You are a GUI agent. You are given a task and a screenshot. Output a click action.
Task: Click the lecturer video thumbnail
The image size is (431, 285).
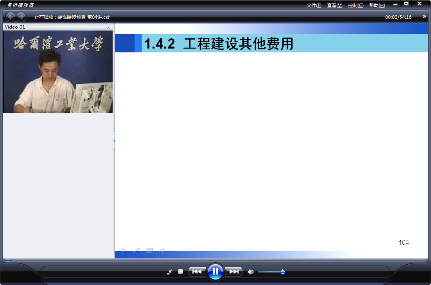[58, 72]
